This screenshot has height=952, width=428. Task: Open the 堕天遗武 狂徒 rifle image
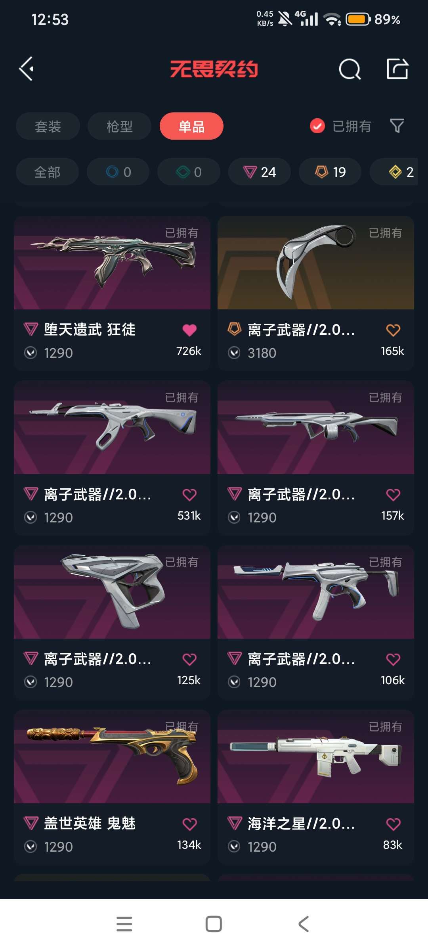[112, 263]
